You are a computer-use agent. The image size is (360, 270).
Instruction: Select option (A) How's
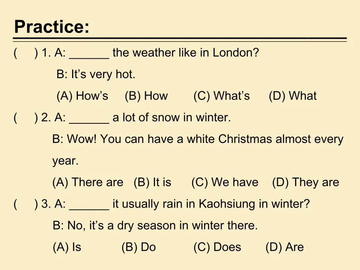82,96
